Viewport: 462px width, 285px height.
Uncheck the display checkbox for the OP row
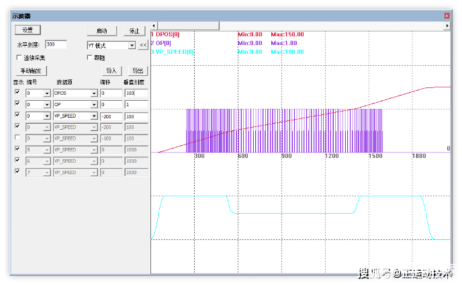tap(17, 104)
